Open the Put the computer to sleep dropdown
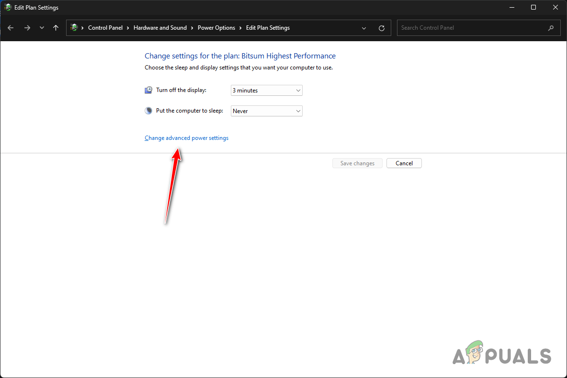Screen dimensions: 567x378 pyautogui.click(x=297, y=111)
